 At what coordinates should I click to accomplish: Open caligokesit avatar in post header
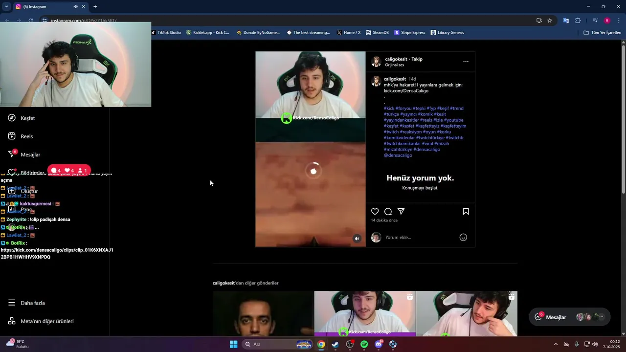(376, 62)
